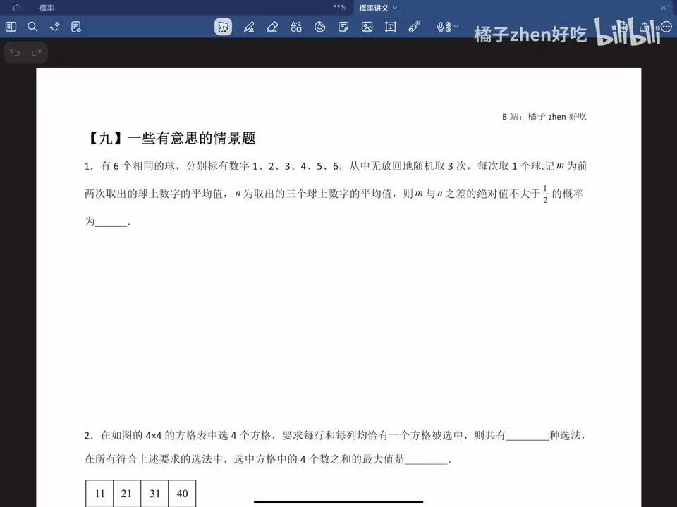This screenshot has width=677, height=507.
Task: Insert an image with the picture tool
Action: pos(367,27)
